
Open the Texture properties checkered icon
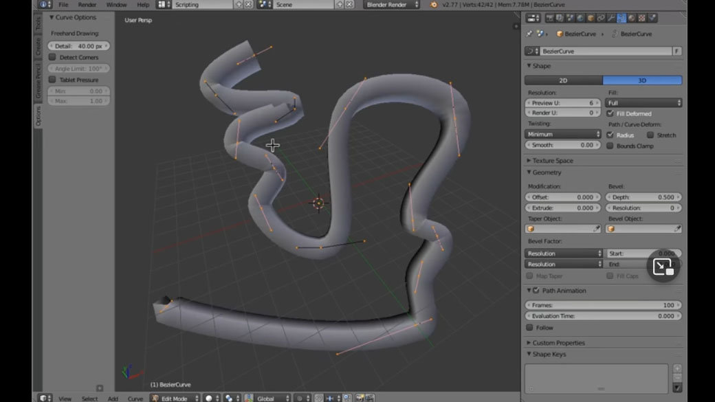[x=641, y=19]
